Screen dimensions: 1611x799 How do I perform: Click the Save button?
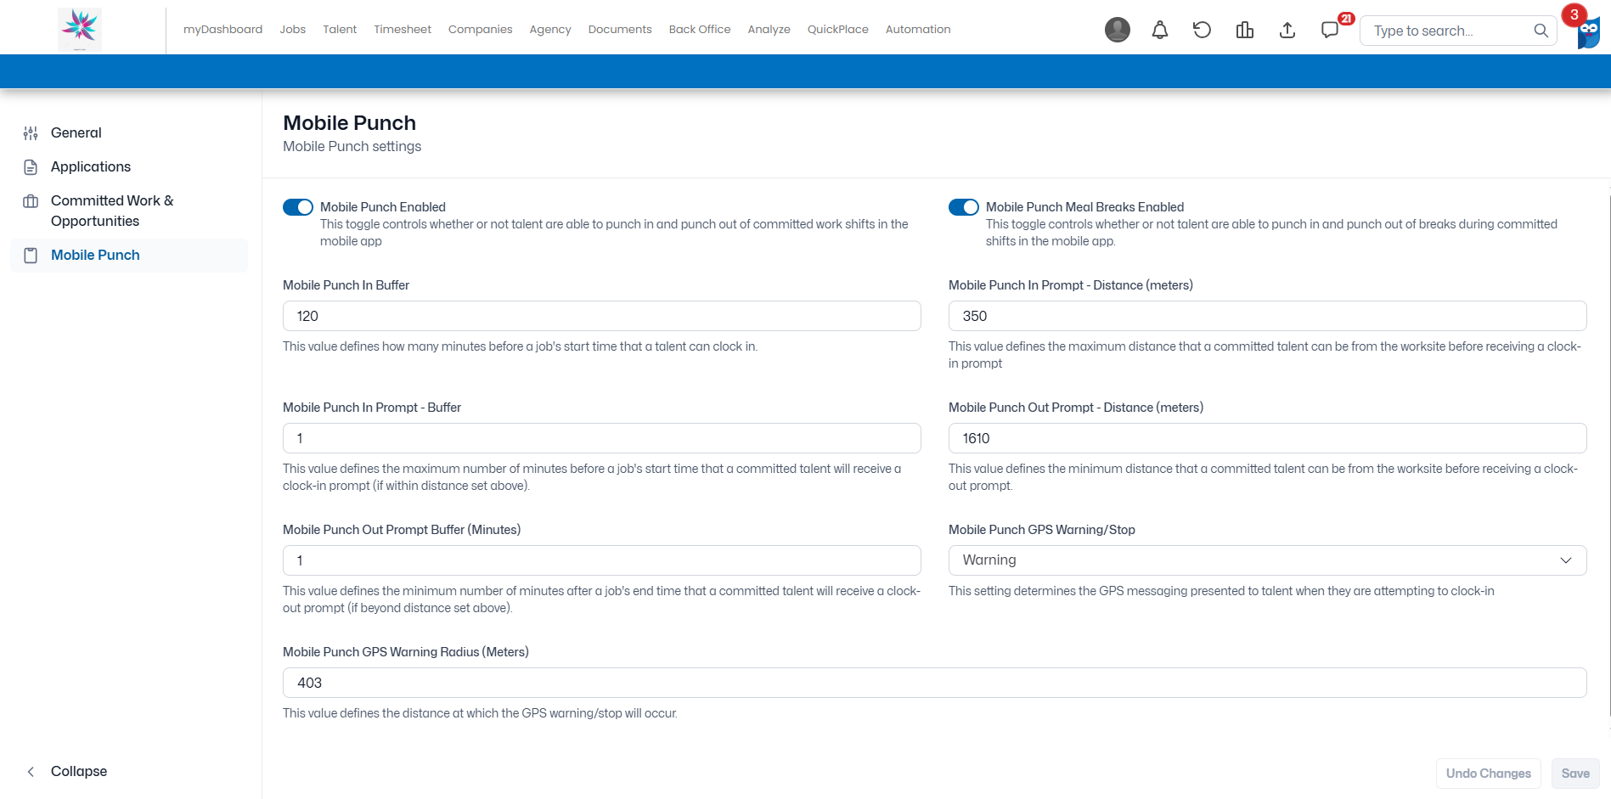1575,774
